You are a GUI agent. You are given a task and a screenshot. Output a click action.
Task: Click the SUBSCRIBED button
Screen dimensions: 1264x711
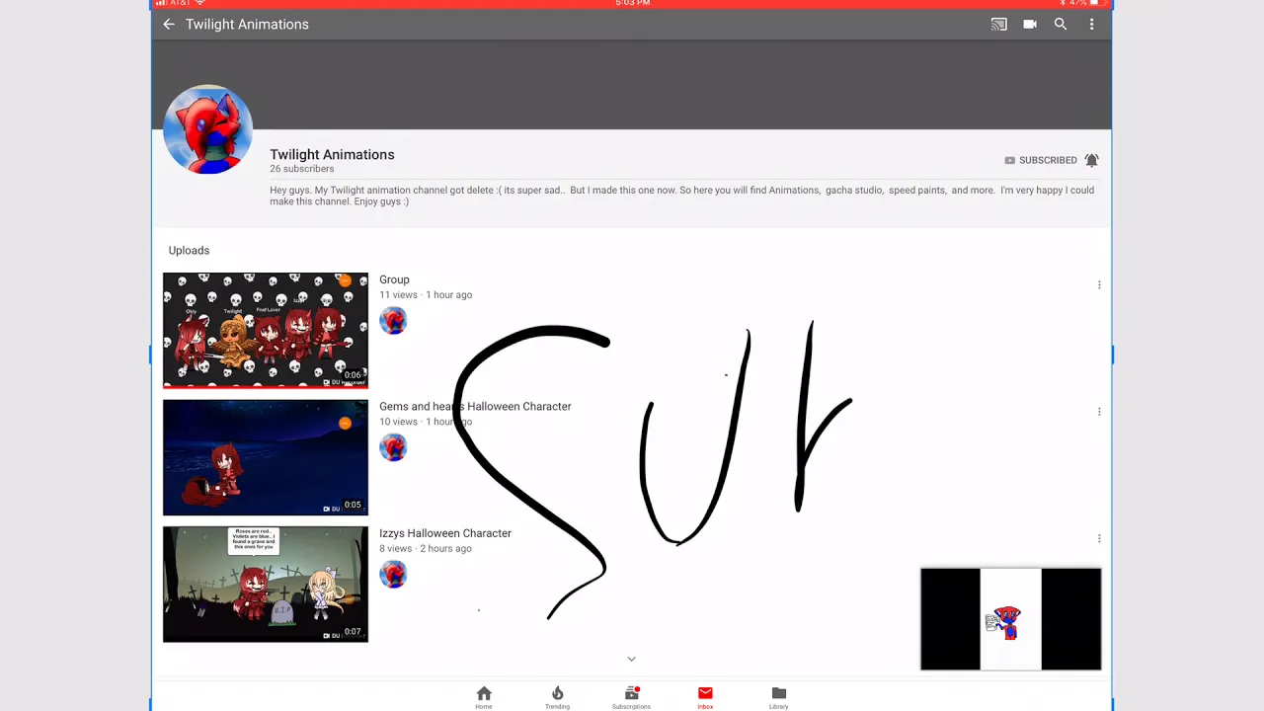1041,160
